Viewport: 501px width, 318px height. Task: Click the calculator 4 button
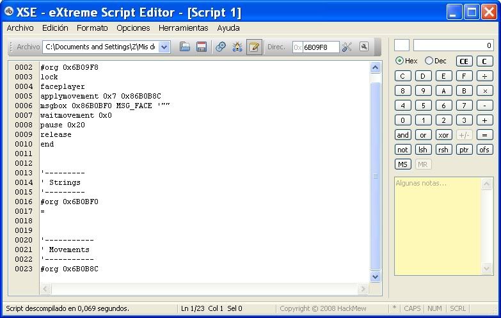pyautogui.click(x=402, y=106)
